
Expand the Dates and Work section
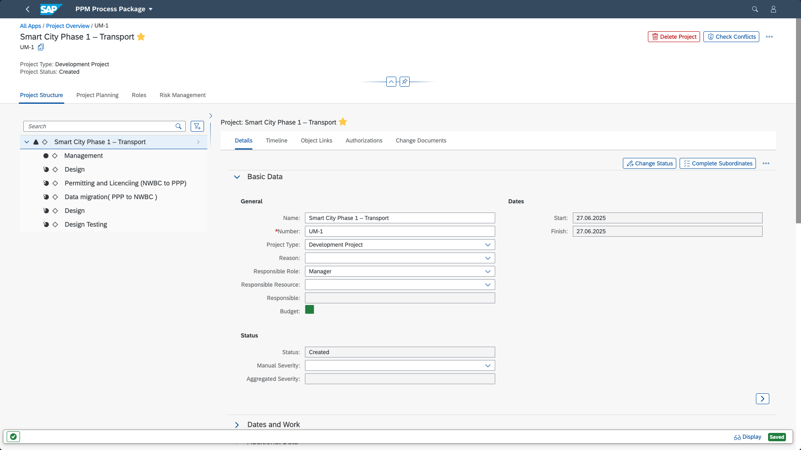(237, 425)
